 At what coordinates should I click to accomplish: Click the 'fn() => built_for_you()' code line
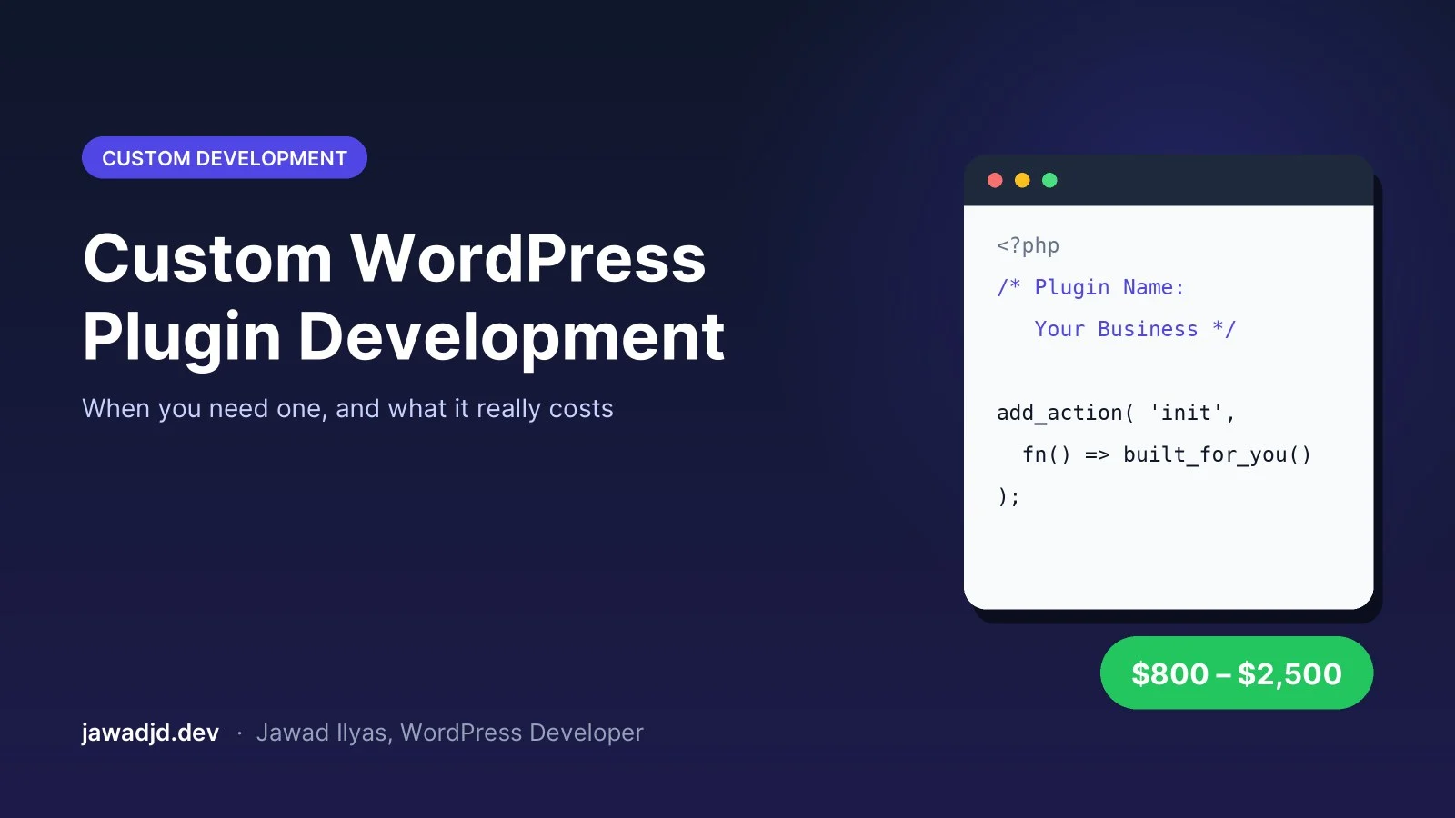[1167, 454]
